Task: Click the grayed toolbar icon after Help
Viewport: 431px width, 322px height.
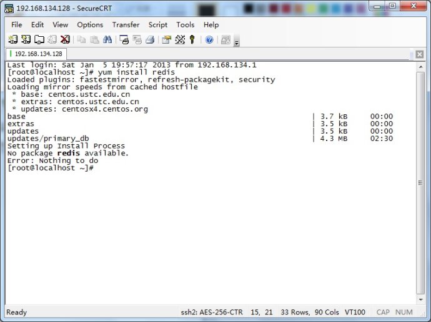Action: 225,40
